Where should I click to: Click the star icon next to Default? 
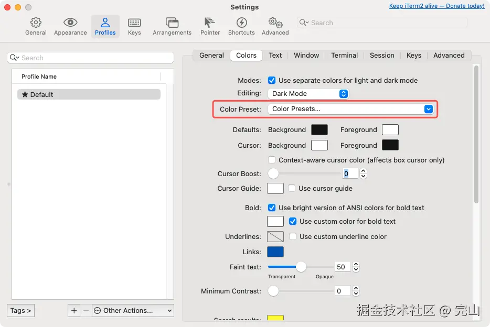click(x=25, y=94)
